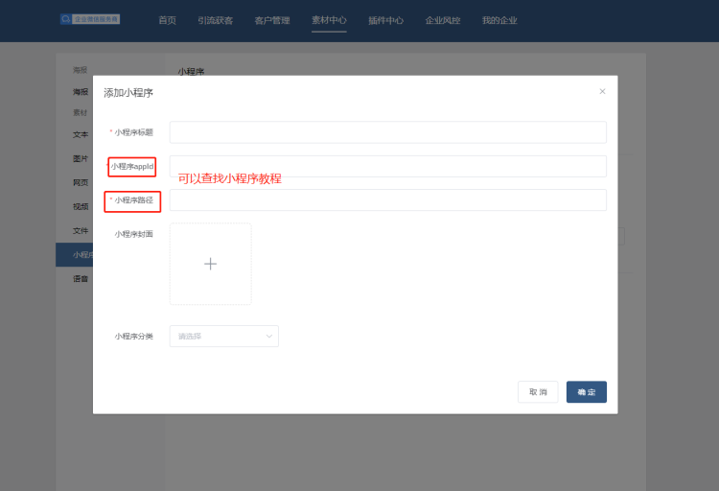Open the 我的企业 nav tab
This screenshot has height=491, width=719.
[499, 20]
